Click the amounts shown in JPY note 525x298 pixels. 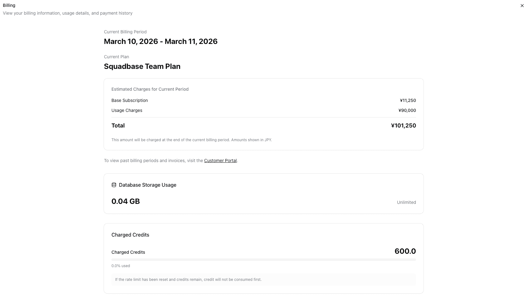pos(191,140)
